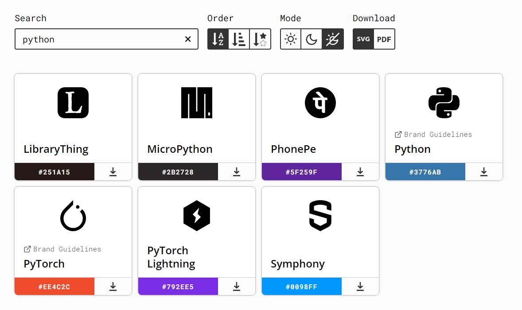
Task: Copy PyTorch color #EE4C2C
Action: point(55,287)
